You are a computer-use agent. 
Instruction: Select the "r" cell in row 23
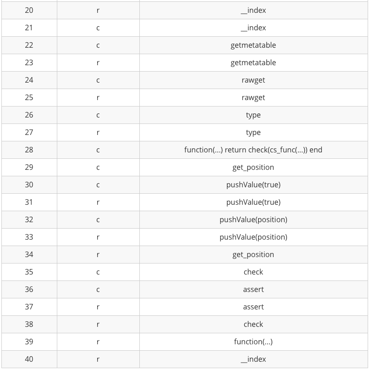(x=98, y=62)
